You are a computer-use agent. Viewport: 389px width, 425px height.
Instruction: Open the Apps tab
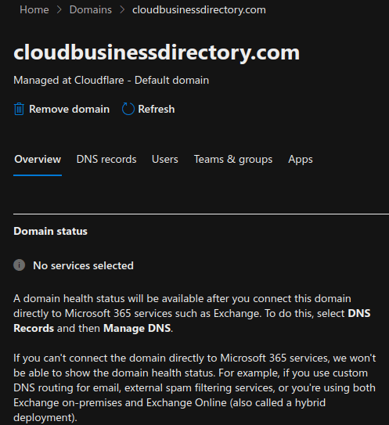click(301, 160)
